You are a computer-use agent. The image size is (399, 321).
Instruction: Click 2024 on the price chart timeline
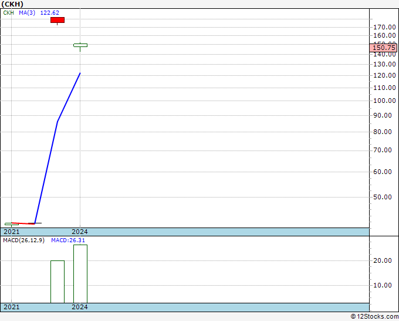(x=80, y=232)
